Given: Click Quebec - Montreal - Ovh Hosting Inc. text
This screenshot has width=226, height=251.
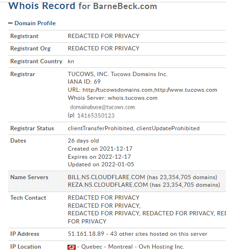Looking at the screenshot, I should coord(133,247).
